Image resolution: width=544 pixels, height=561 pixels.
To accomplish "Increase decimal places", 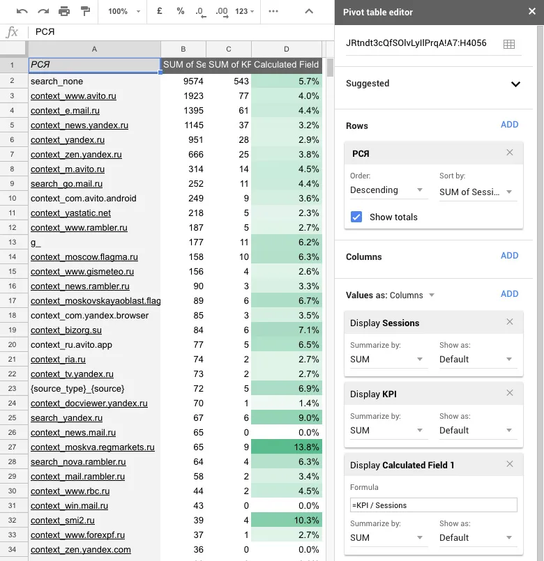I will (222, 12).
